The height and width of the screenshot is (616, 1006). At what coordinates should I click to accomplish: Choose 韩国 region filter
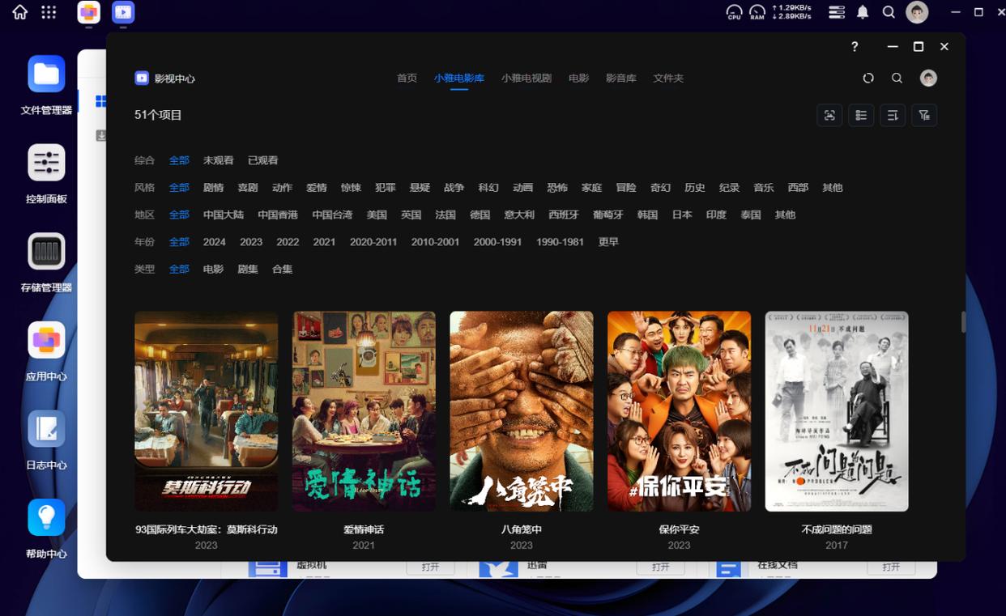coord(647,215)
